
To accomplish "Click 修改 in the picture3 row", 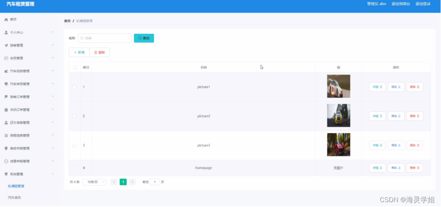I will tap(396, 145).
